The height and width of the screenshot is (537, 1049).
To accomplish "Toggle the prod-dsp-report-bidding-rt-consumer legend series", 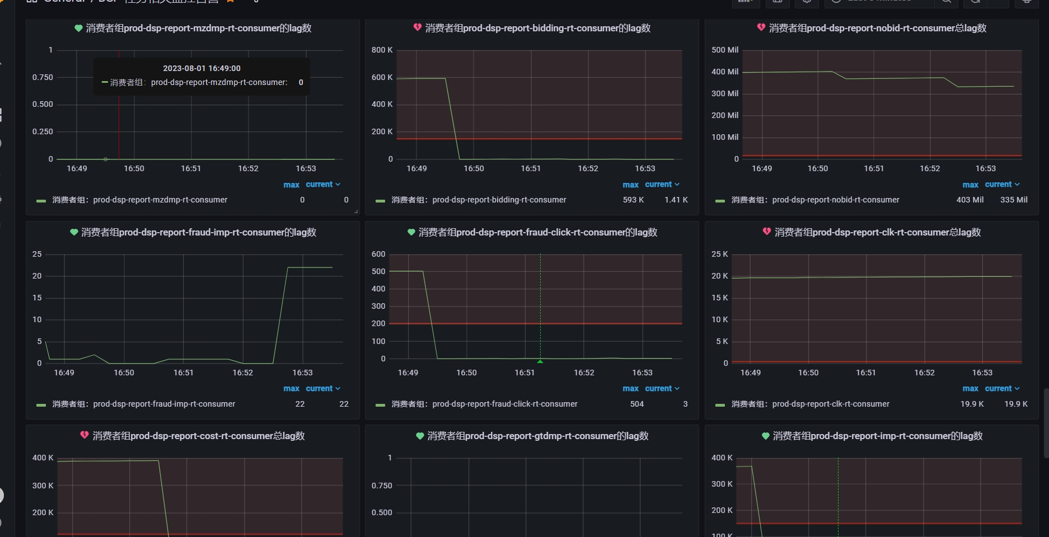I will [x=479, y=200].
